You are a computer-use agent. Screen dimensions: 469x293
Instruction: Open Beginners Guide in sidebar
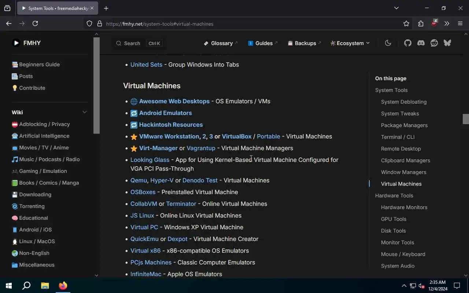[36, 64]
